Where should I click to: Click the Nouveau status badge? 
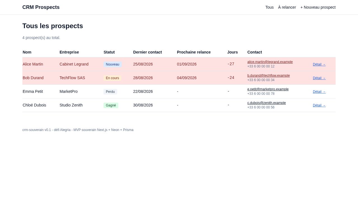[112, 64]
